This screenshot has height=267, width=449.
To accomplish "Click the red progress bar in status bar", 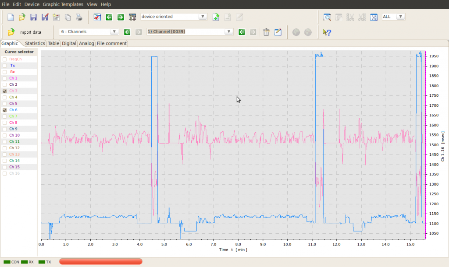I will click(x=100, y=262).
